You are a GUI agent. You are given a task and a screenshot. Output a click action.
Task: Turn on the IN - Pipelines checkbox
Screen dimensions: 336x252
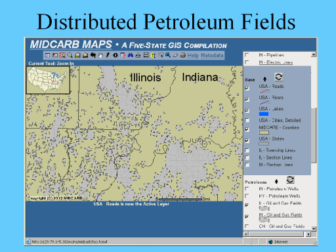[247, 54]
